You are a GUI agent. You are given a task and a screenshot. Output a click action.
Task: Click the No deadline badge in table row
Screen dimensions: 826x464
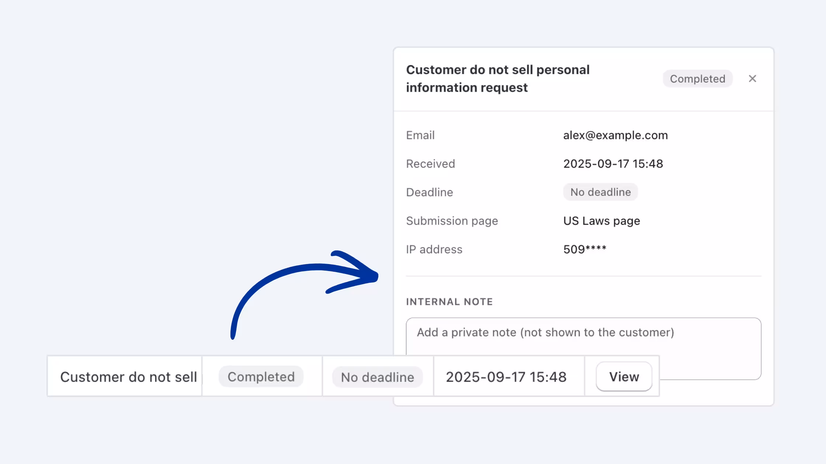[x=377, y=377]
